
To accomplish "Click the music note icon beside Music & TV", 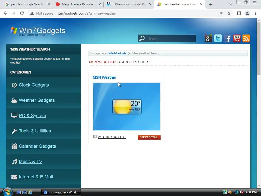I will tap(14, 162).
